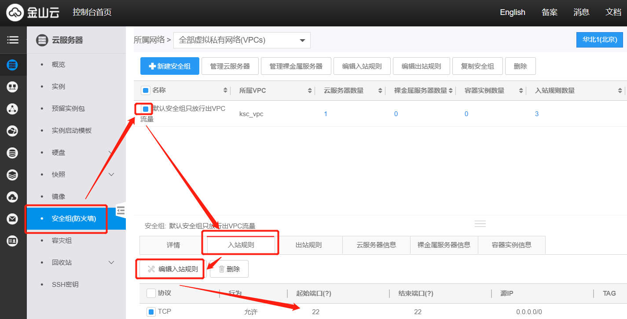The image size is (627, 319).
Task: Open 预留实例包 in the sidebar
Action: (x=68, y=109)
